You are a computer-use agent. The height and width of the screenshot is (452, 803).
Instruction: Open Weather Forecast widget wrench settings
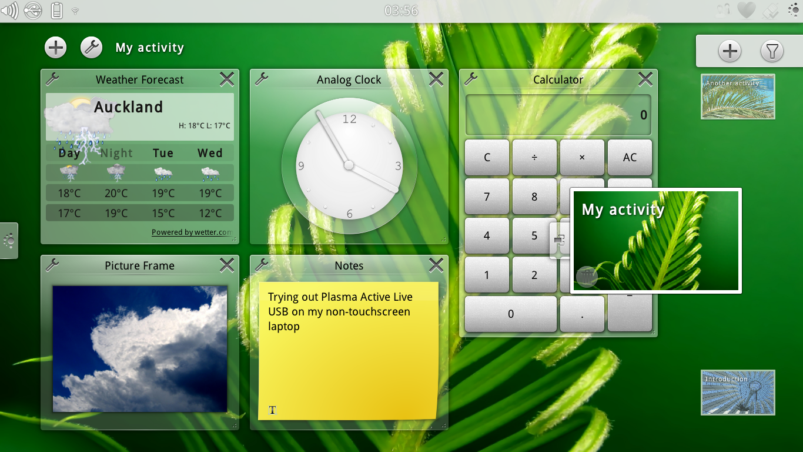click(x=52, y=79)
